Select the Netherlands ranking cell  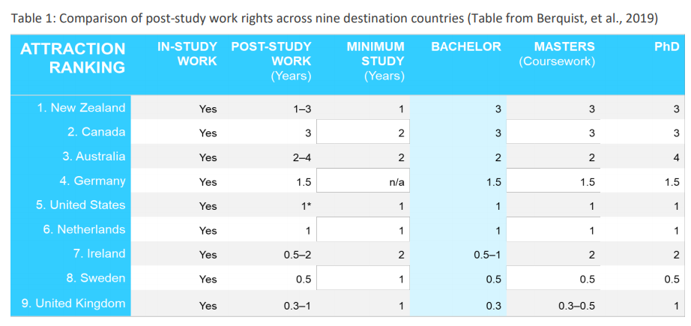point(84,230)
